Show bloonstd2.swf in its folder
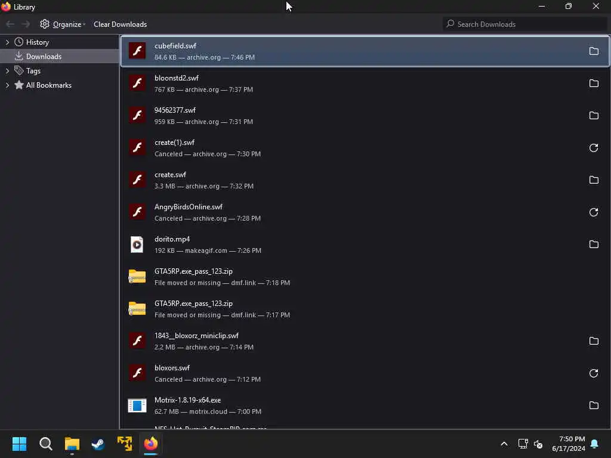The height and width of the screenshot is (458, 611). pyautogui.click(x=594, y=83)
